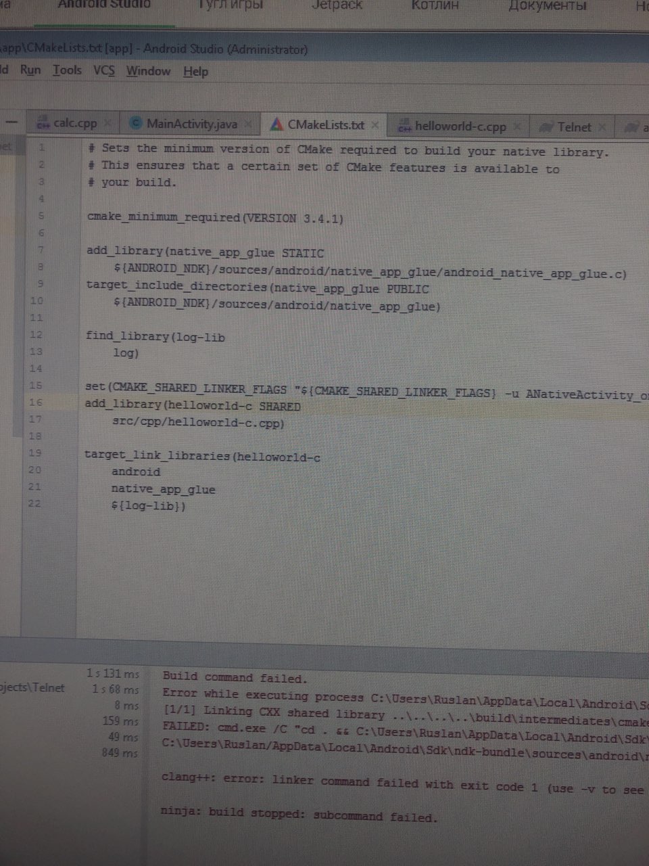The image size is (649, 866).
Task: Click the '[1/1] Linking CXX shared library' line
Action: point(406,716)
